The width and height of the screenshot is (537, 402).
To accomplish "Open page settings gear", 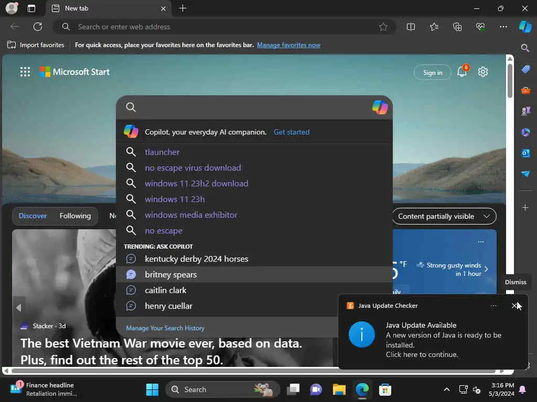I will tap(483, 72).
